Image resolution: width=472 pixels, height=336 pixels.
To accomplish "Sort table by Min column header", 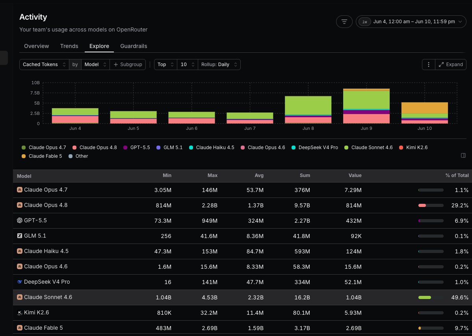I will pos(167,175).
